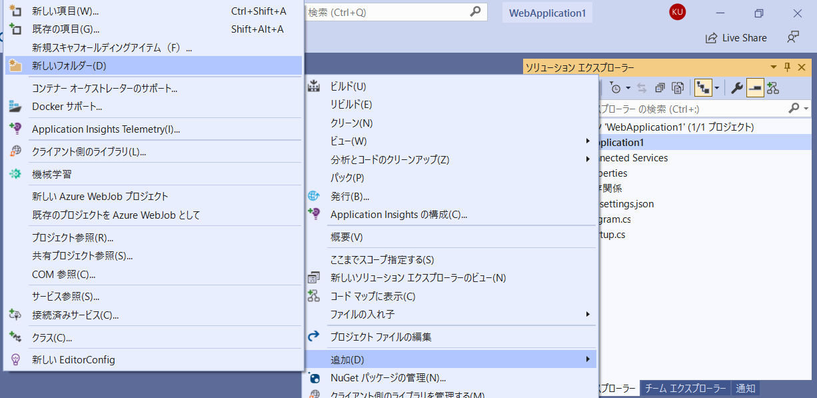Open NuGet パッケージの管理(N)...
Viewport: 817px width, 398px height.
(451, 378)
